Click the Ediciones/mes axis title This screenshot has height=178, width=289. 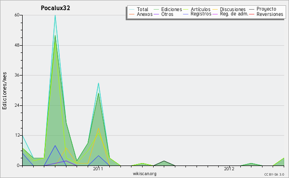4,91
